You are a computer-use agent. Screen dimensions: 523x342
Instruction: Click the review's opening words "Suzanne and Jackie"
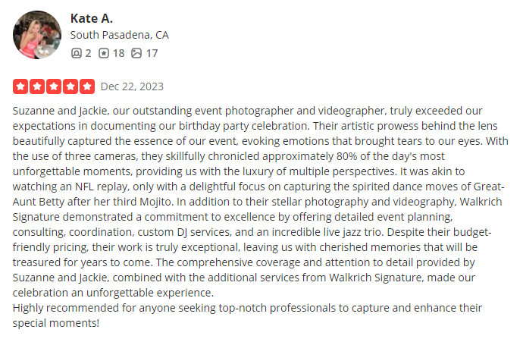[x=60, y=111]
